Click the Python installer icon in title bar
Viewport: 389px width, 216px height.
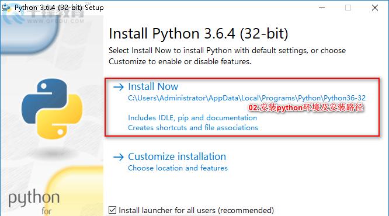click(6, 8)
